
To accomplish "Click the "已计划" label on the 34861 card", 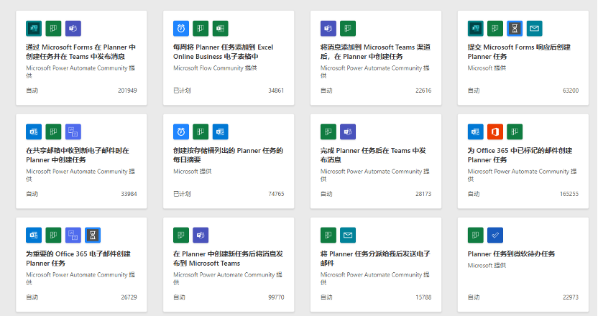I will click(182, 90).
